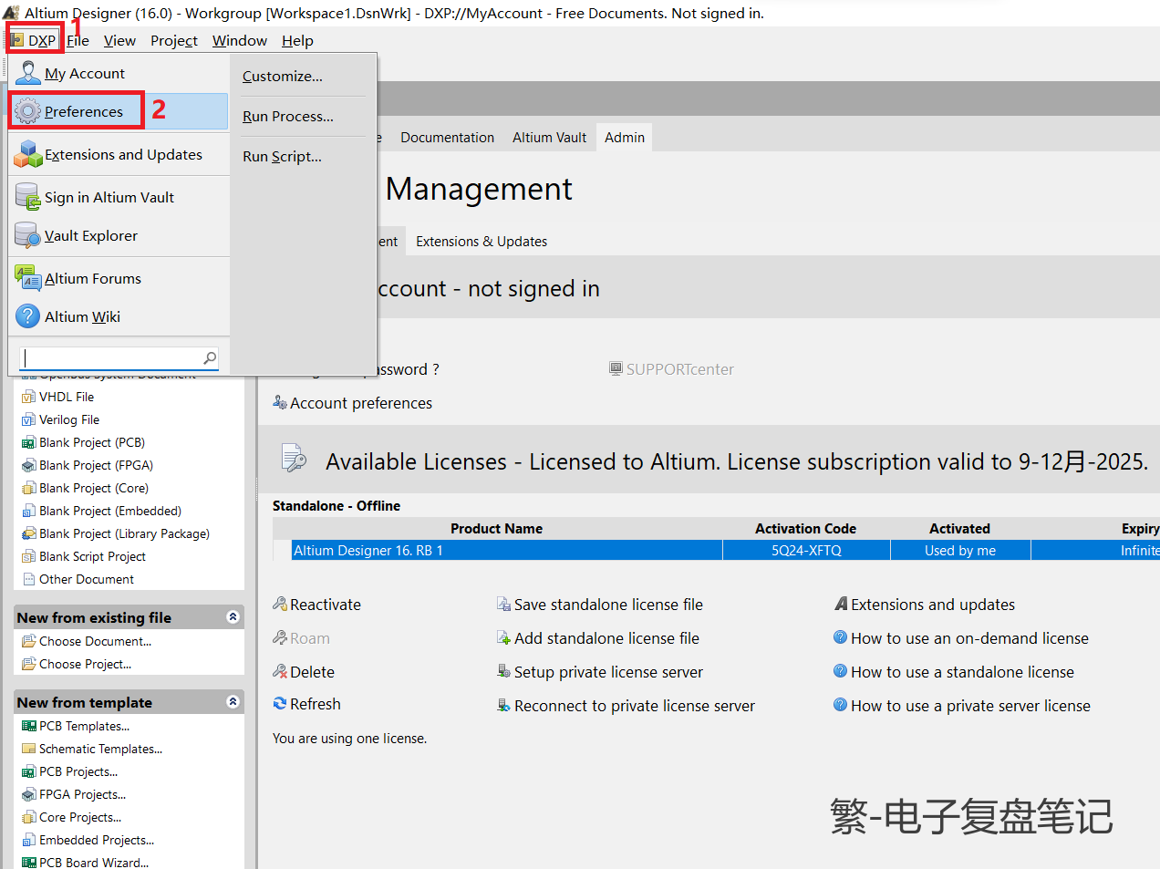Open the File menu
Image resolution: width=1160 pixels, height=869 pixels.
pos(78,40)
